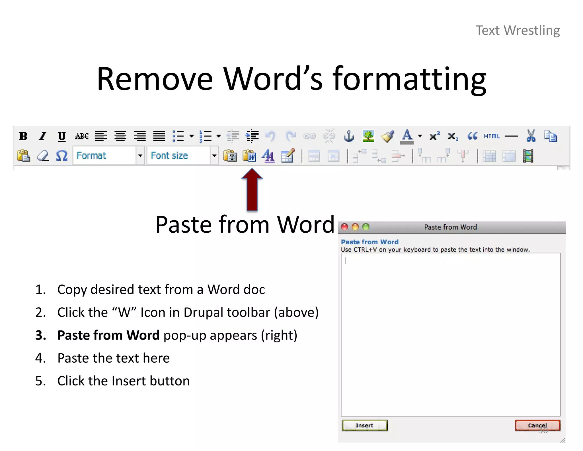Toggle bold formatting in toolbar

coord(23,136)
